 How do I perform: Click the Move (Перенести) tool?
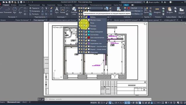34,8
